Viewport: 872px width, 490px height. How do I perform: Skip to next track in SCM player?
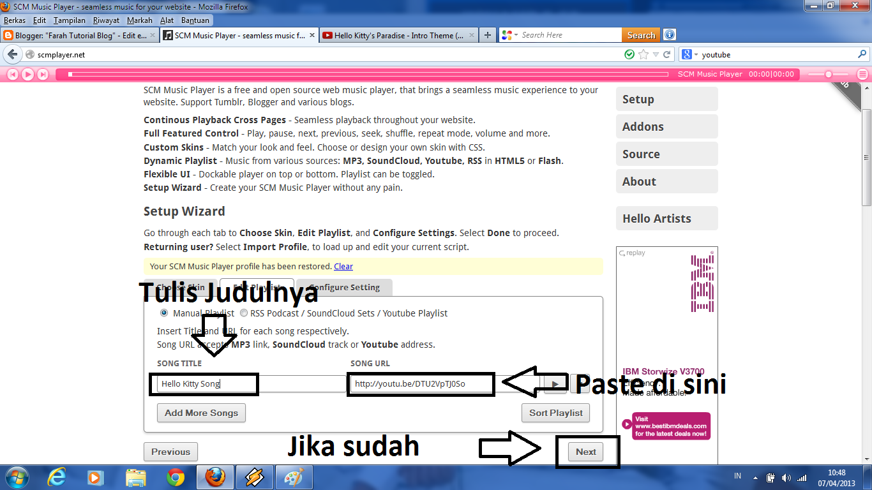click(x=43, y=74)
